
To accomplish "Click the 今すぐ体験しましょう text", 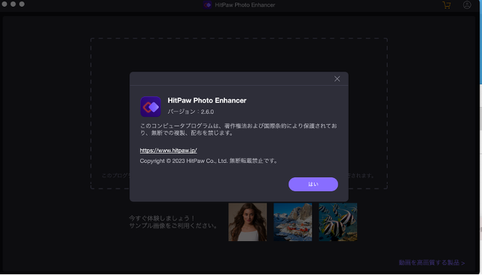I will pyautogui.click(x=162, y=218).
